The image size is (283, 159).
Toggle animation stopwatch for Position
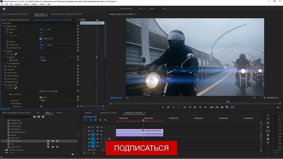coord(7,29)
